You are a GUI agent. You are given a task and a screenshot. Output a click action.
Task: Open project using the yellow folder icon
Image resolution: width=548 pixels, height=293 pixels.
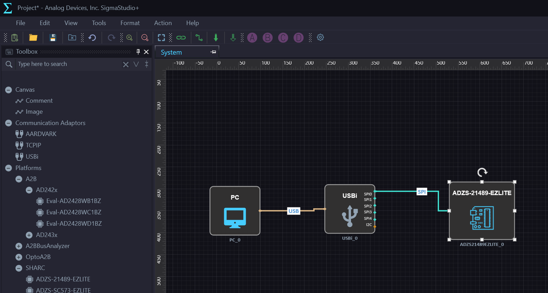(x=33, y=37)
